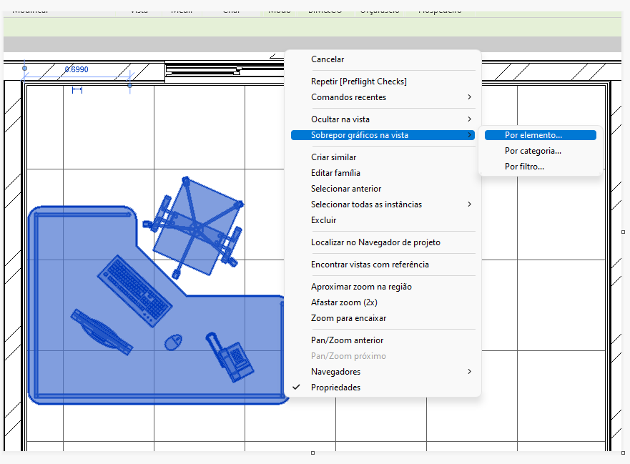This screenshot has height=464, width=630.
Task: Click the office chair in the floor plan
Action: 195,227
